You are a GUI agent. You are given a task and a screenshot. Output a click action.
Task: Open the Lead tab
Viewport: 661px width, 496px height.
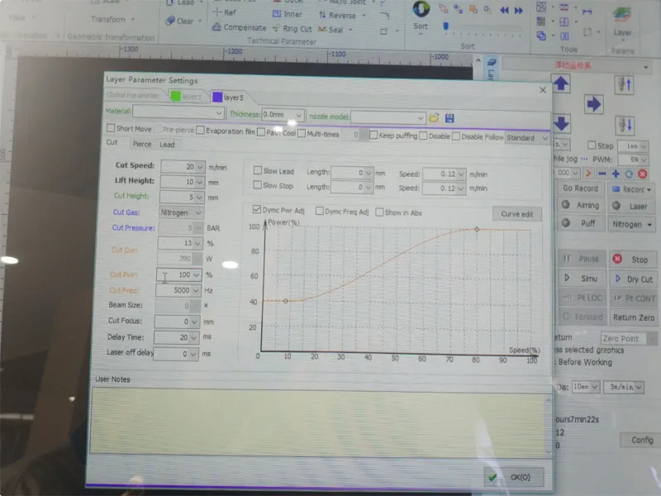[x=167, y=145]
